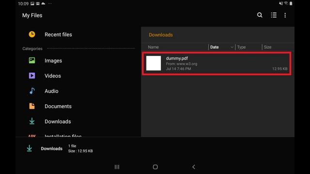Open the search magnifier icon
Viewport: 310px width, 174px height.
[x=260, y=15]
